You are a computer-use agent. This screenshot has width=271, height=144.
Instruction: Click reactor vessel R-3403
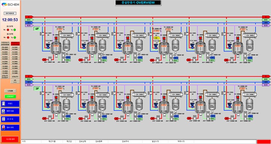point(128,48)
